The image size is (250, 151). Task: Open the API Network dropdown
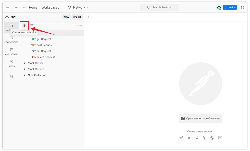(78, 7)
